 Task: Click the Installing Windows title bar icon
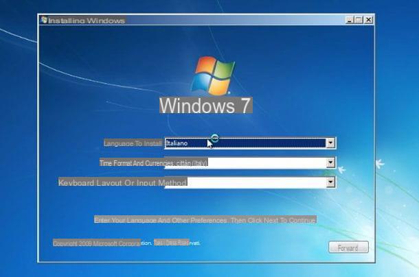(x=44, y=20)
